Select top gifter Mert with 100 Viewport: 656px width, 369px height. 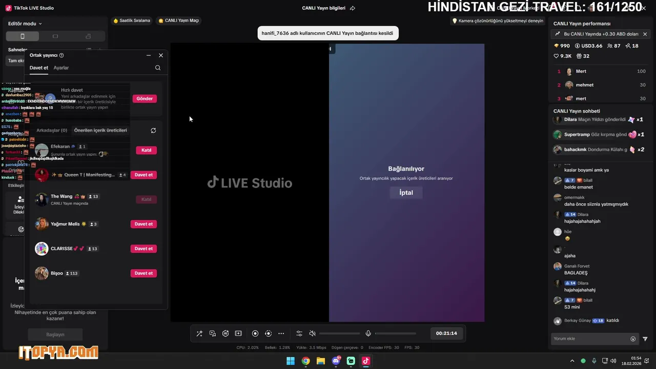click(602, 71)
